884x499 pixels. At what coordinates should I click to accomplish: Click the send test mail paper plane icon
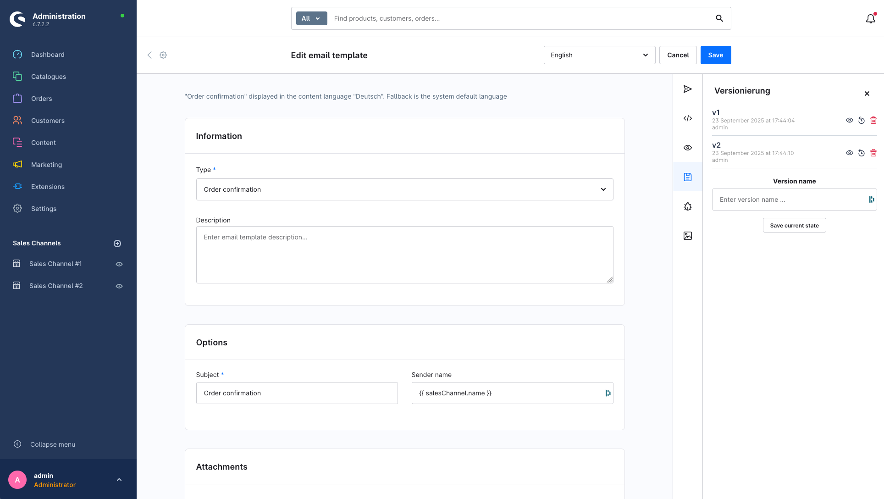pos(687,89)
